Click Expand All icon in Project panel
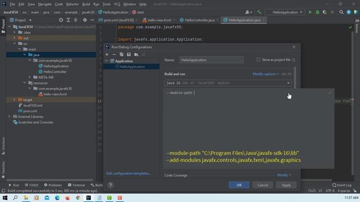Viewport: 360px width, 202px height. point(68,20)
